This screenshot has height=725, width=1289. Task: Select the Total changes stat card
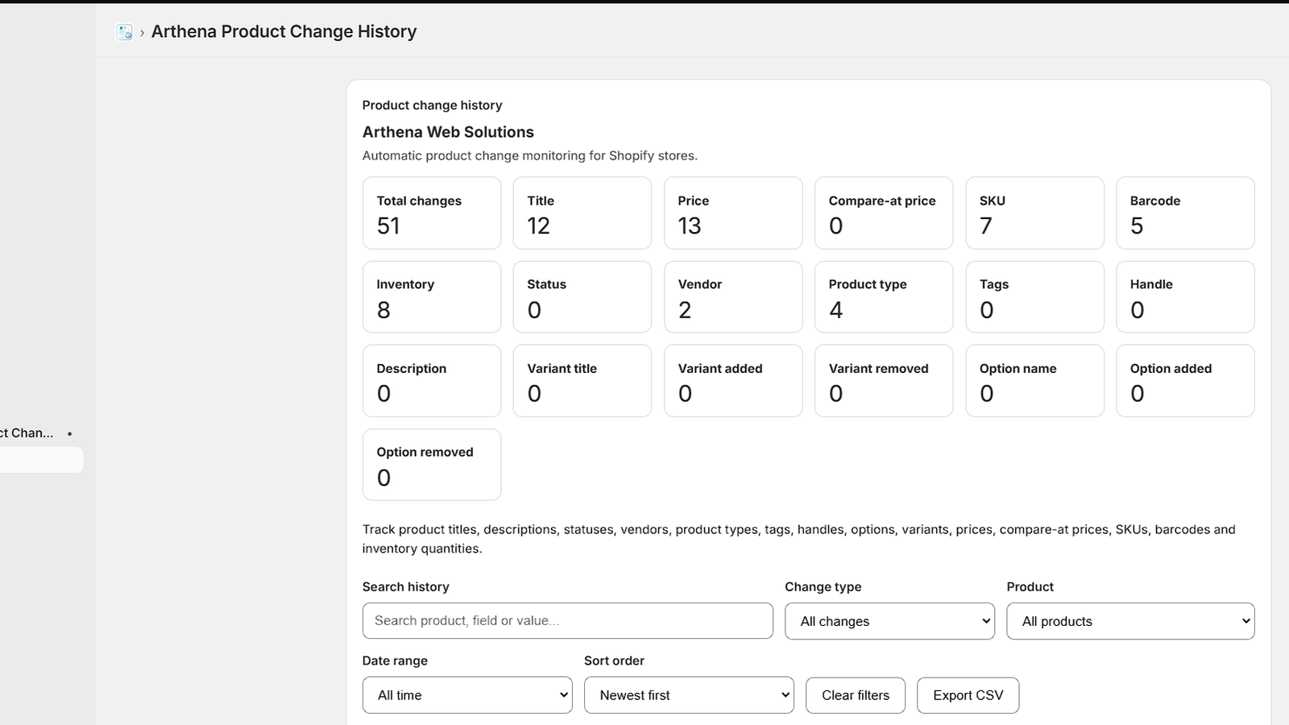(432, 213)
